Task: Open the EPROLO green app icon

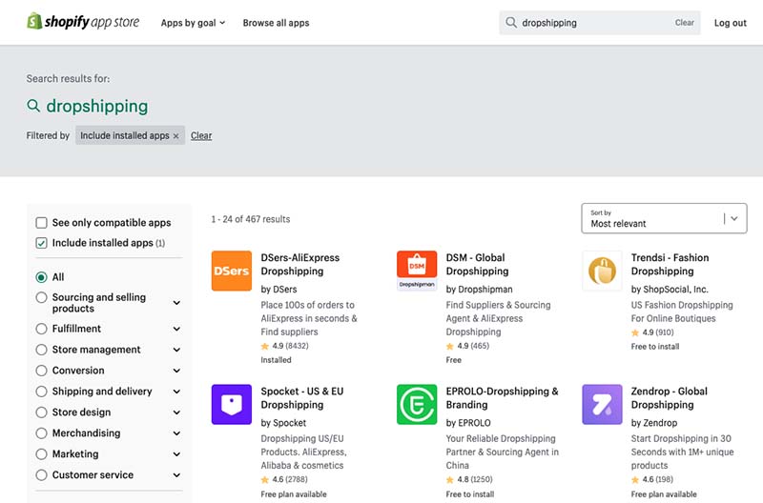Action: (417, 404)
